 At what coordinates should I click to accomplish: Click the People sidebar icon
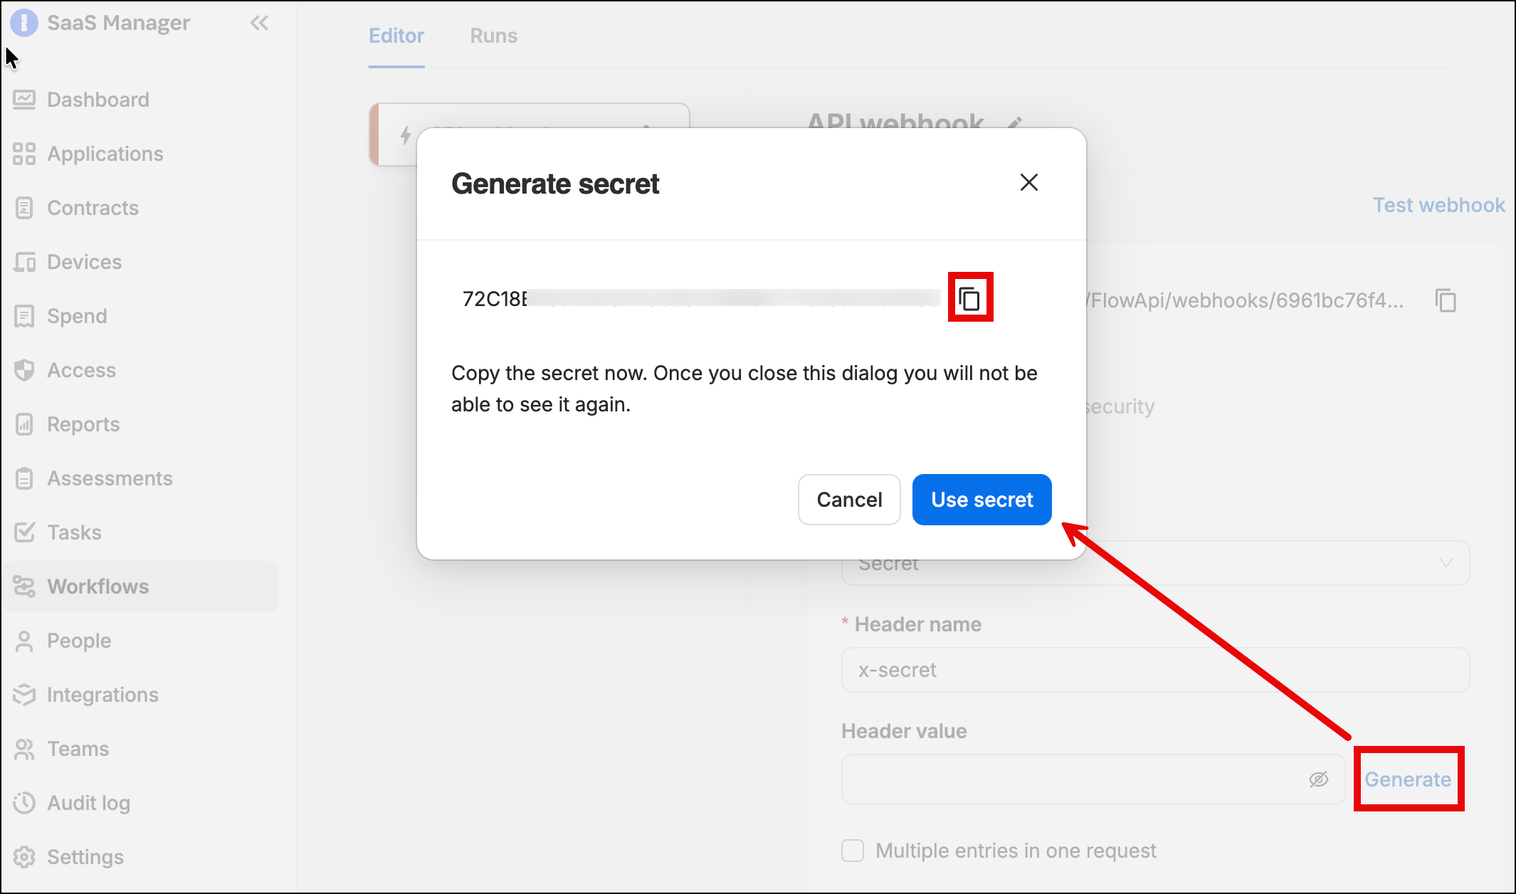pyautogui.click(x=24, y=641)
